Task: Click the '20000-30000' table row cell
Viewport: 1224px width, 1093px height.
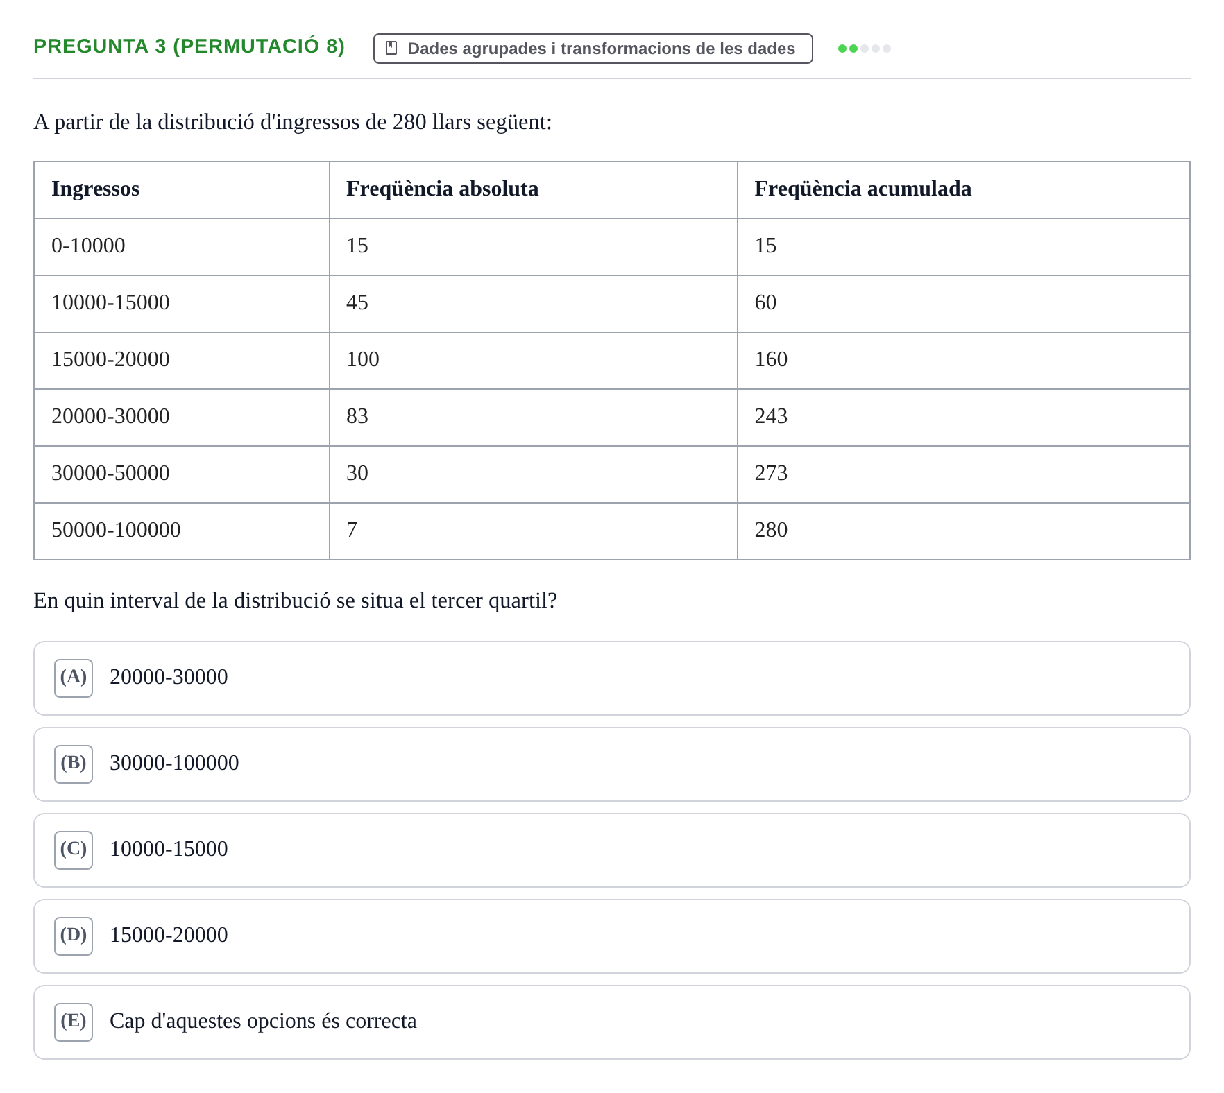Action: point(182,418)
